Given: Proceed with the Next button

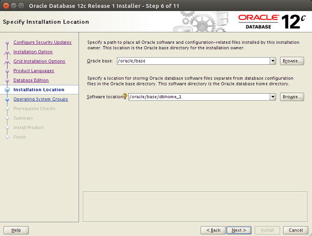Looking at the screenshot, I should tap(239, 230).
